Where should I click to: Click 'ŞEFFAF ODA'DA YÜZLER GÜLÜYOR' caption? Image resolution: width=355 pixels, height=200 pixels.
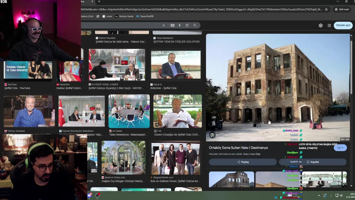[x=176, y=42]
